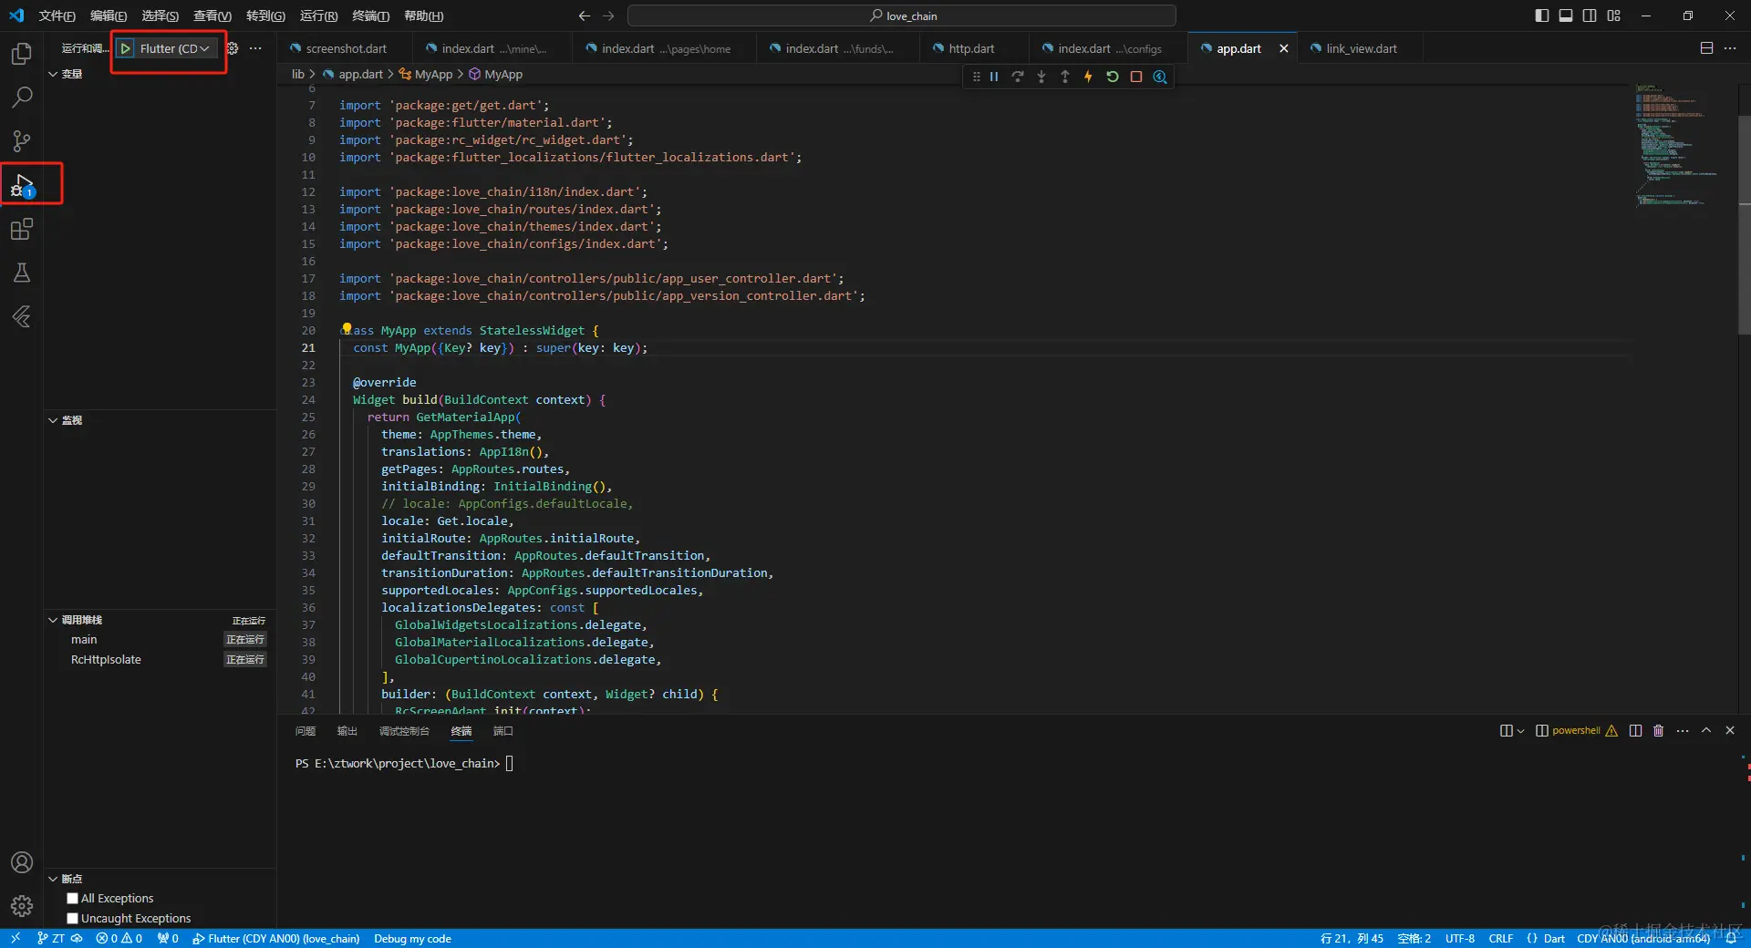The width and height of the screenshot is (1751, 948).
Task: Open launch.json with the gear icon
Action: (233, 48)
